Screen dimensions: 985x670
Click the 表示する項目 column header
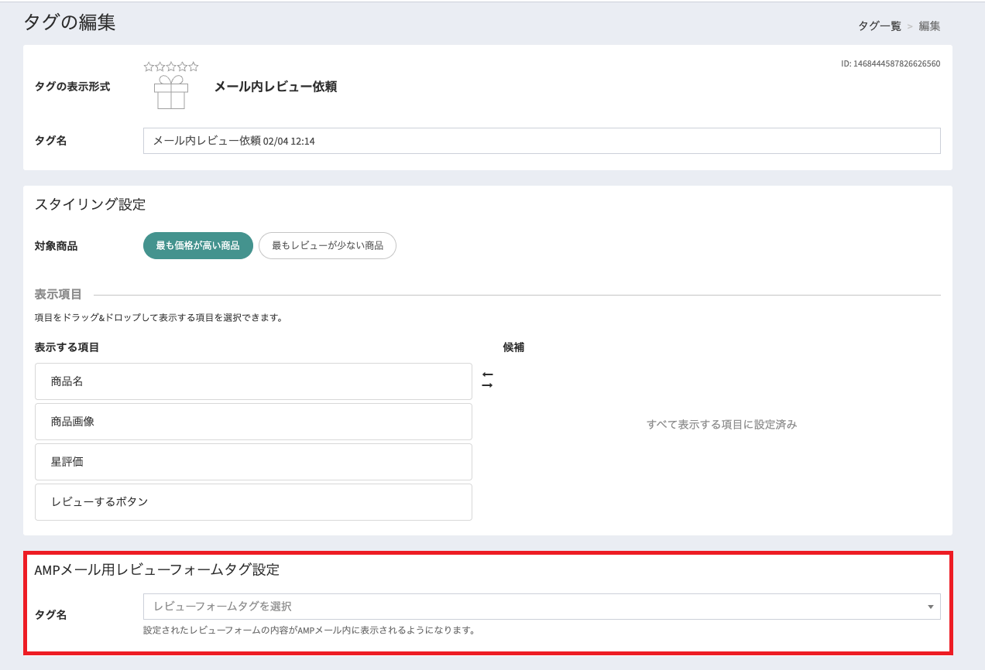point(67,347)
